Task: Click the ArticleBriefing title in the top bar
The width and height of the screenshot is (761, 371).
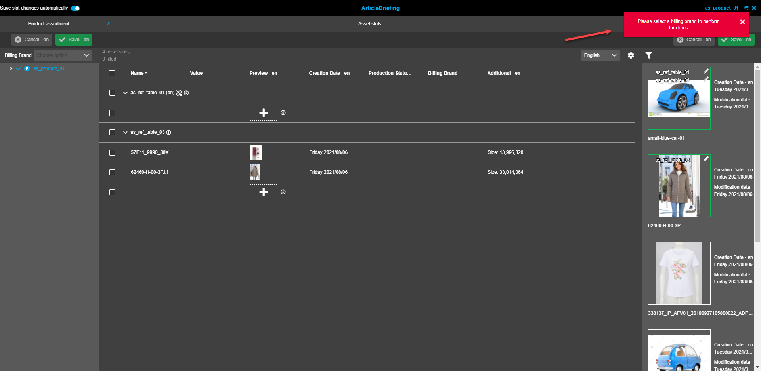Action: pyautogui.click(x=380, y=8)
